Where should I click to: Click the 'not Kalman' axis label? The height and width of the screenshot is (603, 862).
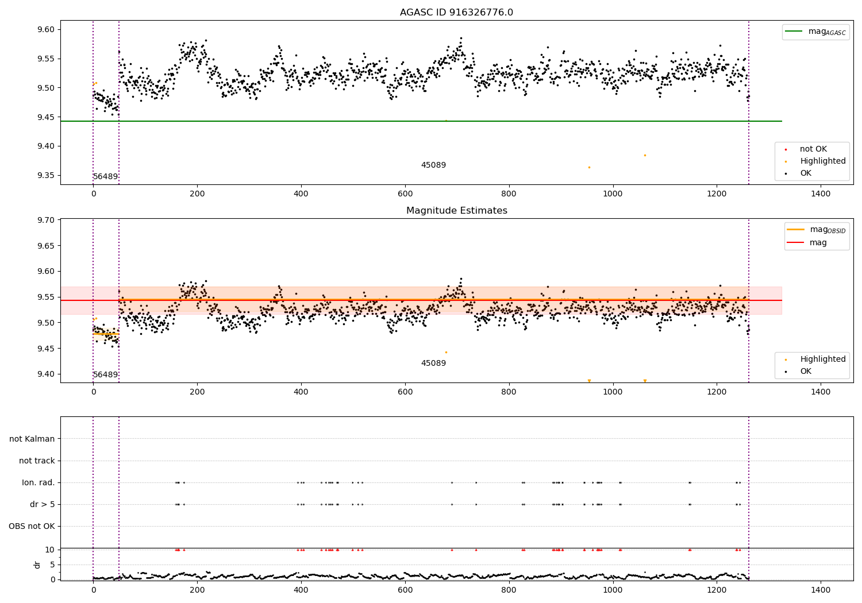pyautogui.click(x=32, y=439)
